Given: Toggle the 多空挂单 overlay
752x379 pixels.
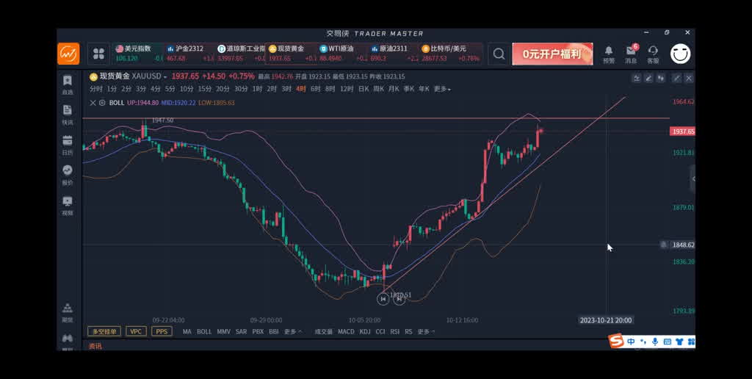Looking at the screenshot, I should (x=104, y=331).
